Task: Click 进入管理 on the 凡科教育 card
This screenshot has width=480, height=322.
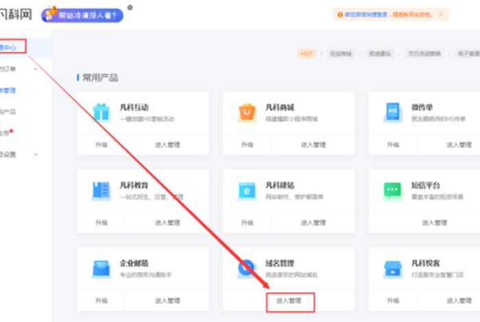Action: 167,223
